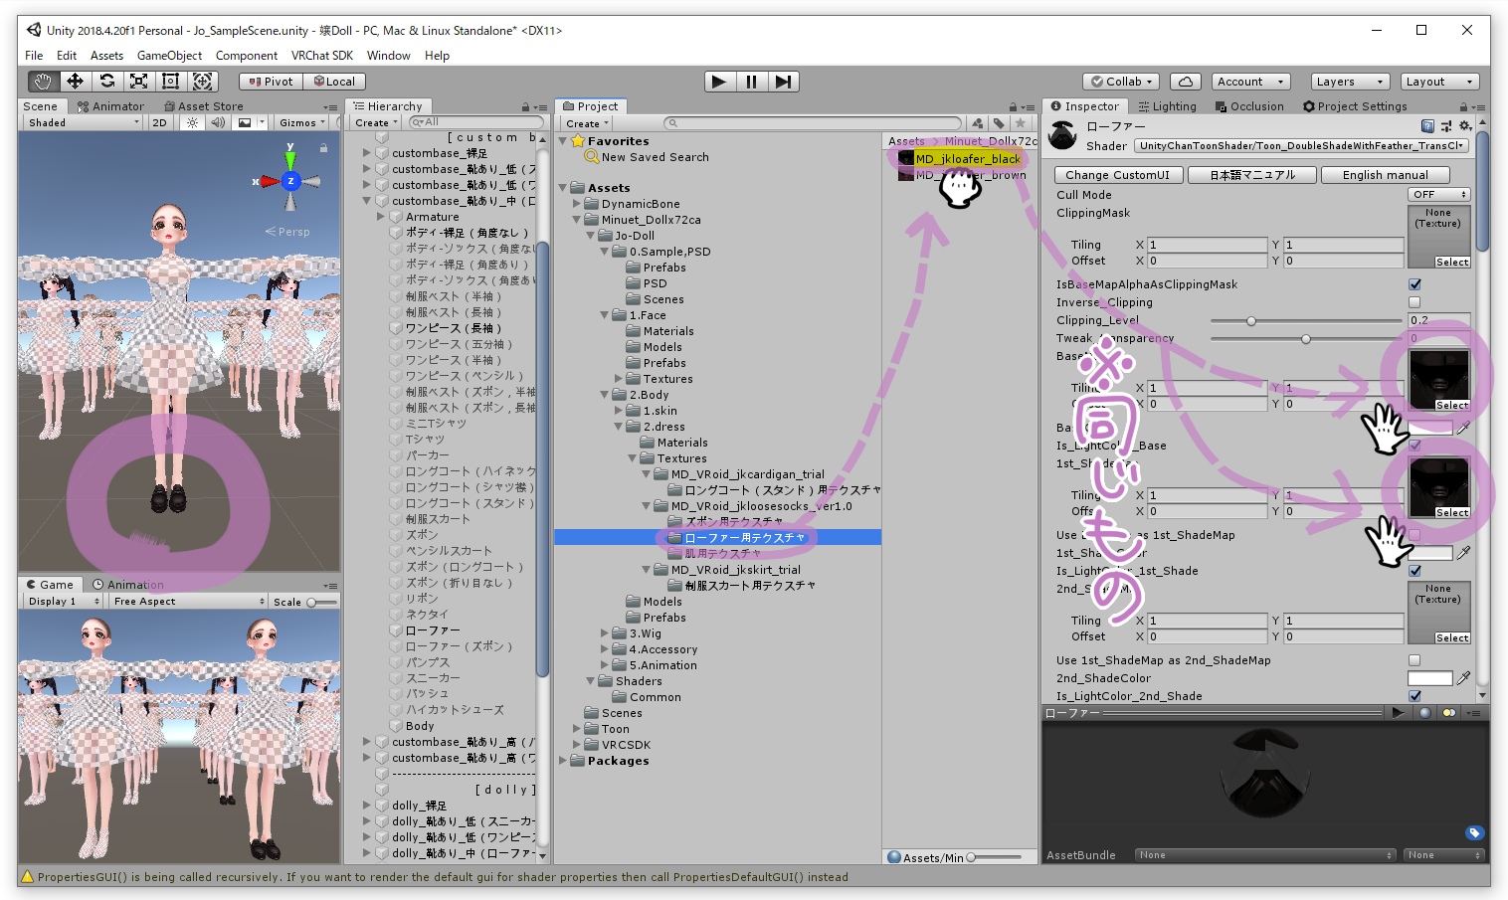The height and width of the screenshot is (900, 1508).
Task: Open the VRChat SDK menu
Action: click(x=321, y=56)
